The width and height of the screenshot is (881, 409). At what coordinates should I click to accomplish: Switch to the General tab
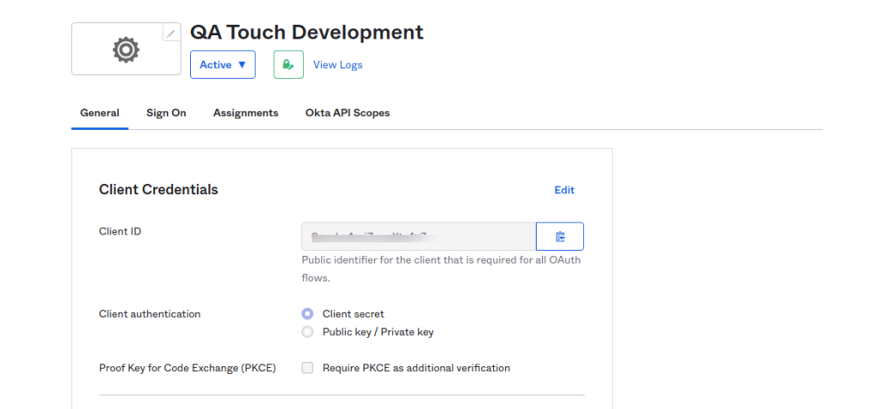click(x=100, y=113)
